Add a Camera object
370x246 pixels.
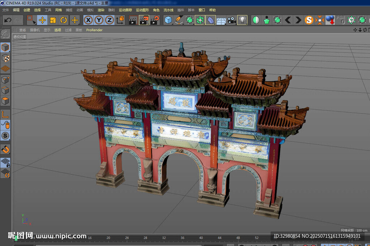(232, 20)
